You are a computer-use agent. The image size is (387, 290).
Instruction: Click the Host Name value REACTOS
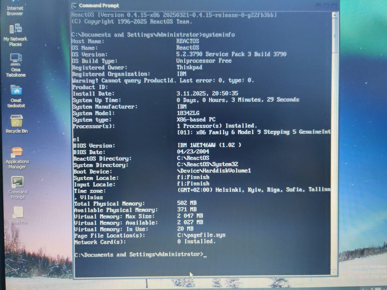[187, 41]
